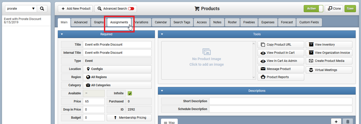Click the plus add button near Map
This screenshot has height=124, width=361.
pyautogui.click(x=336, y=122)
